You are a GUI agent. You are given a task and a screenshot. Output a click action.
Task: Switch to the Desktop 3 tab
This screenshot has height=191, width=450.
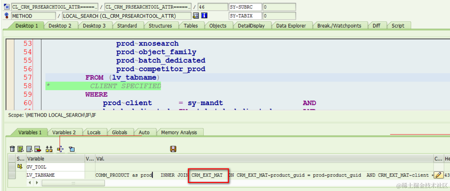coord(94,26)
